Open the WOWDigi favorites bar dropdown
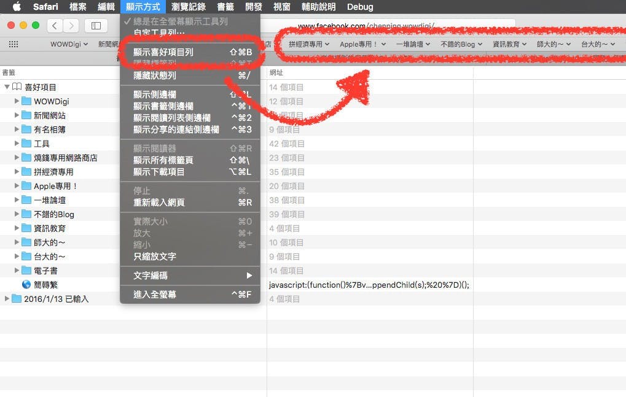 pos(69,44)
